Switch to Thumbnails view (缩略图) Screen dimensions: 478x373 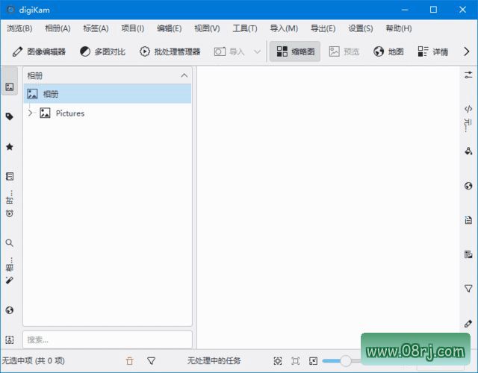pos(295,51)
